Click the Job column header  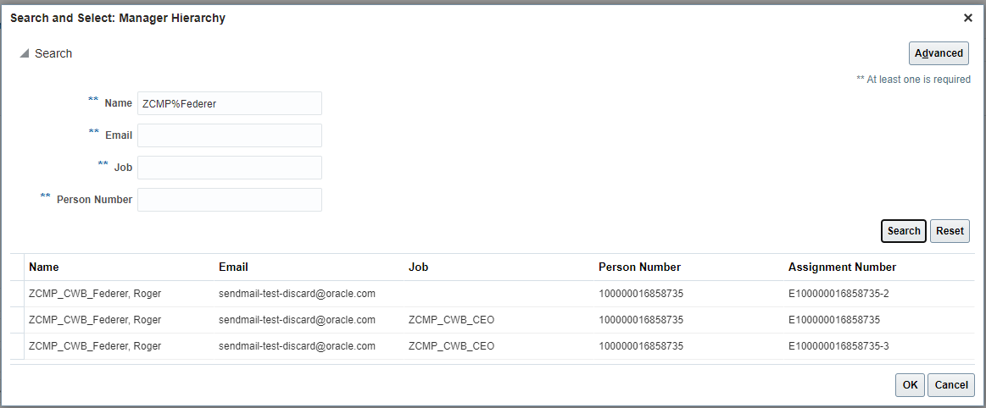(418, 267)
